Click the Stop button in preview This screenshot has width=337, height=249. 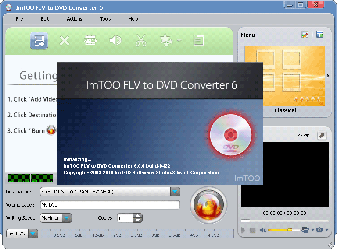click(253, 230)
